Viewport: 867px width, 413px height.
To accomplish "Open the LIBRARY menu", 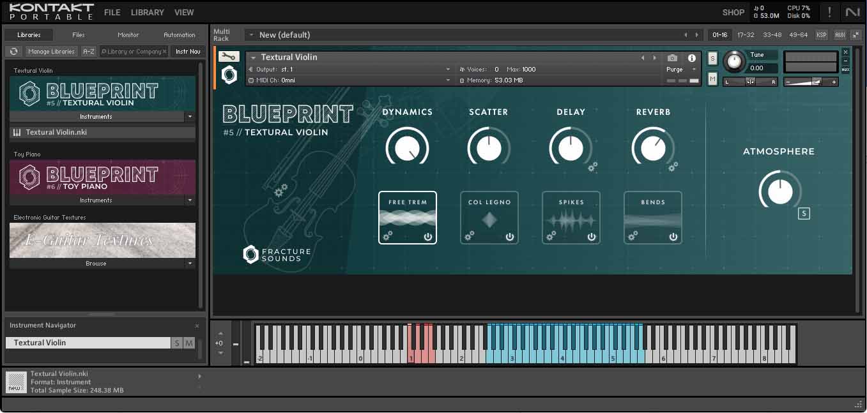I will [148, 12].
